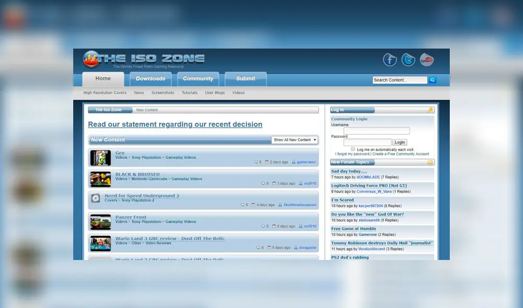Click the blue search magnifier button
The width and height of the screenshot is (523, 308).
[x=433, y=80]
